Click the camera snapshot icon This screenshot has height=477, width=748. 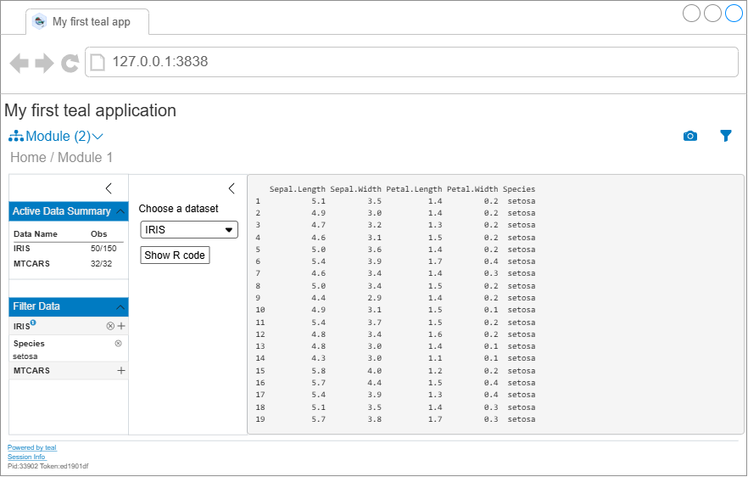click(x=690, y=137)
